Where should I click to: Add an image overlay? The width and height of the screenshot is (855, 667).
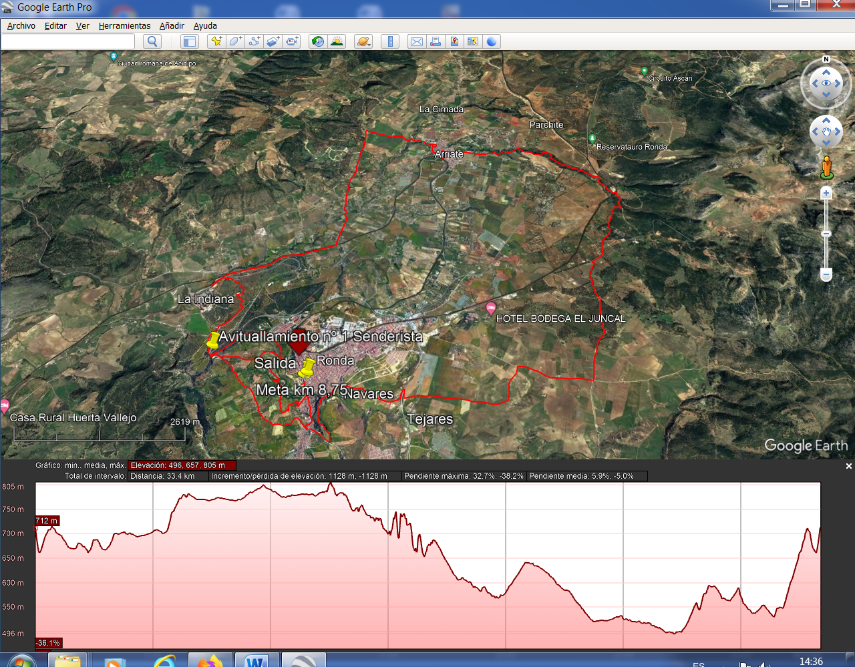click(x=273, y=41)
